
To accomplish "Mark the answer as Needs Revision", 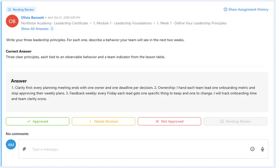I will click(103, 121).
